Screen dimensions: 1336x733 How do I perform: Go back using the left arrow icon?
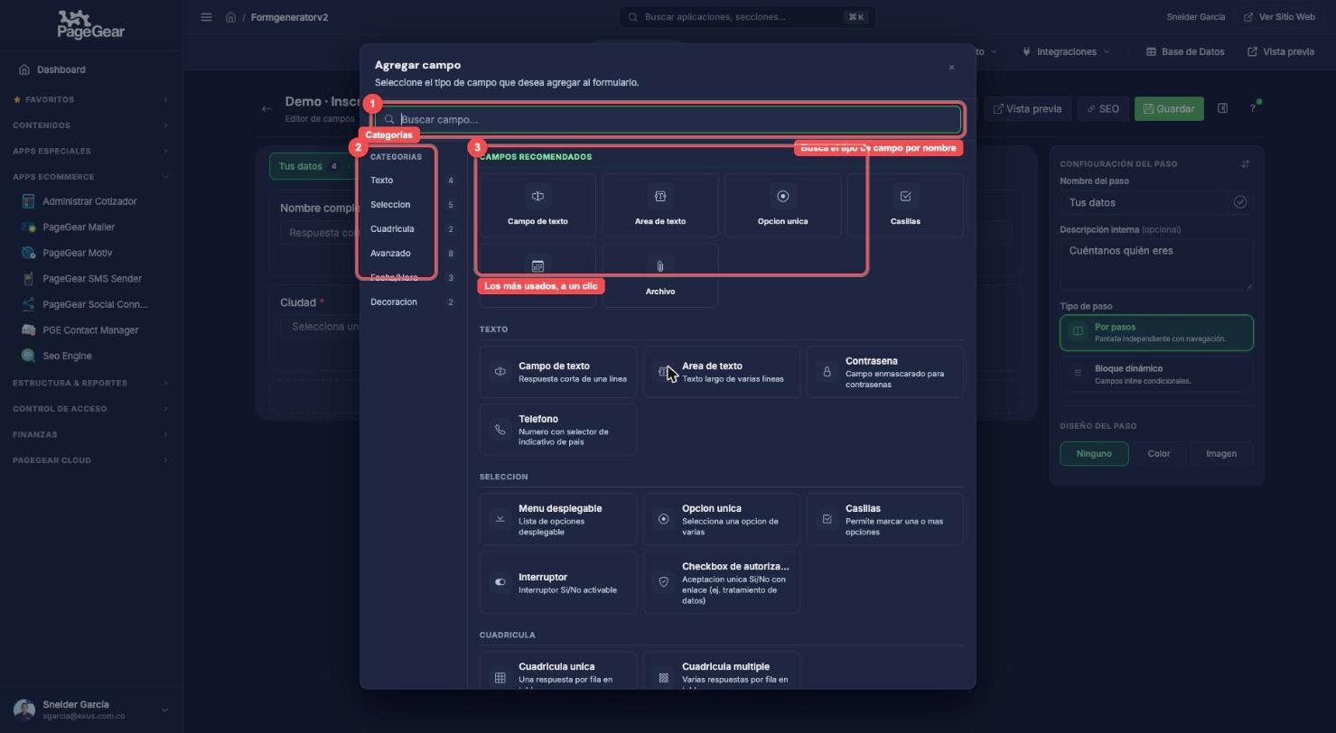266,108
